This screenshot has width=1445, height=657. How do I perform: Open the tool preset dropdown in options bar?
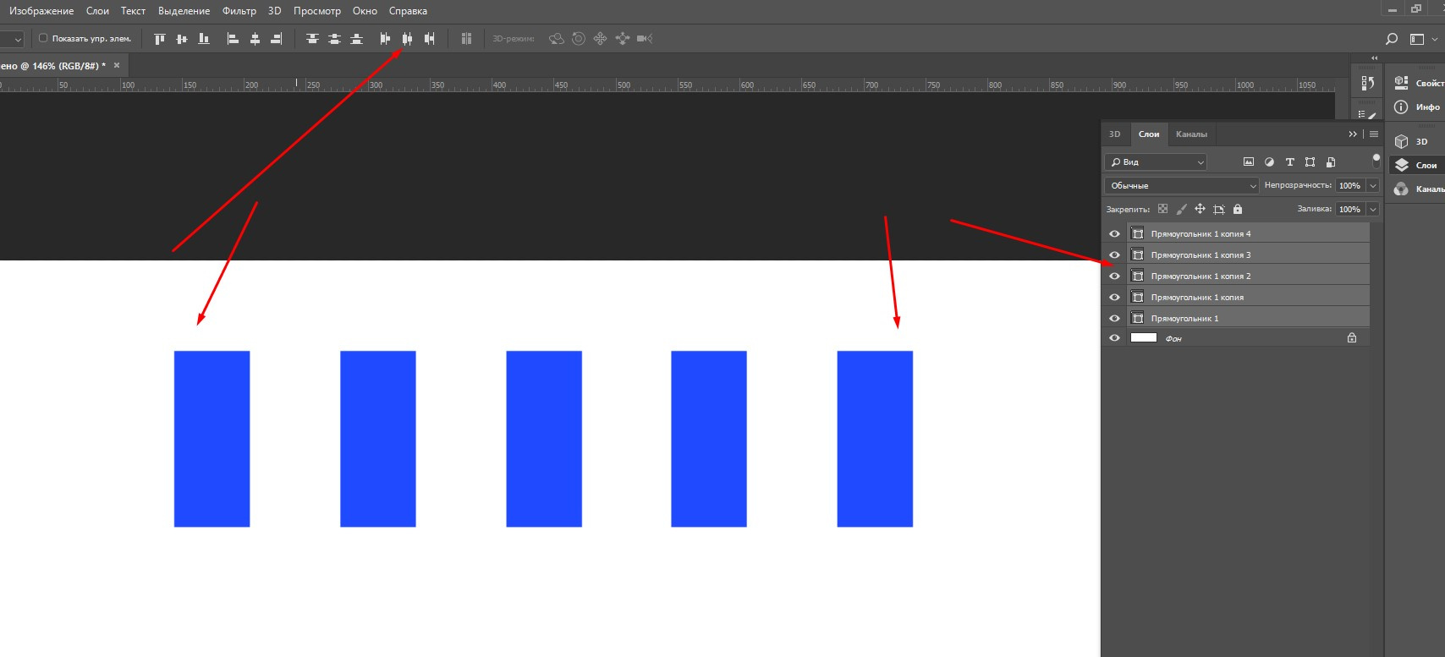[x=12, y=39]
